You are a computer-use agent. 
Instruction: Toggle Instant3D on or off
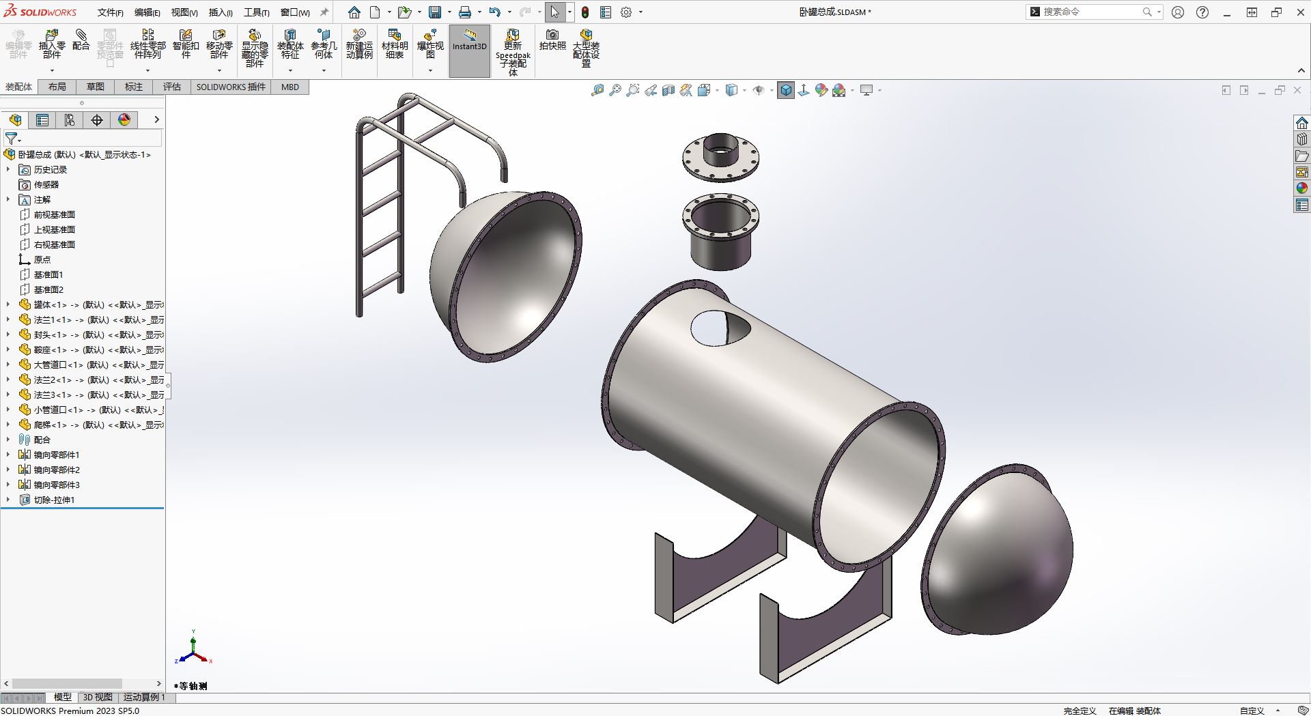(x=470, y=51)
